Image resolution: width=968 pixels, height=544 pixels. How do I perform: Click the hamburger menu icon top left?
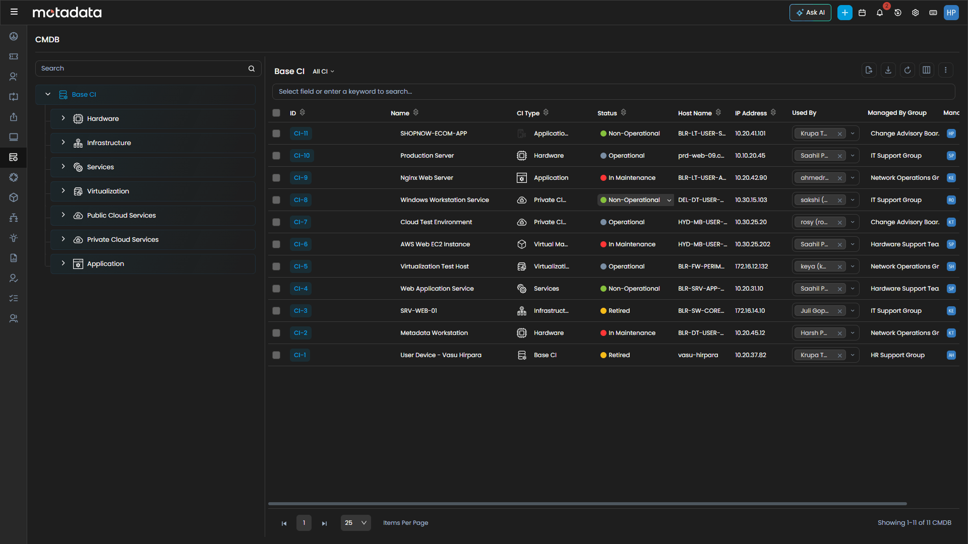pos(14,11)
